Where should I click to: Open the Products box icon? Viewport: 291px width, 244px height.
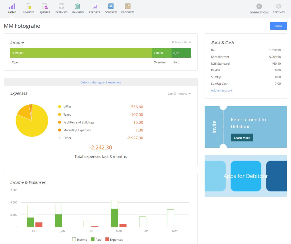[128, 6]
